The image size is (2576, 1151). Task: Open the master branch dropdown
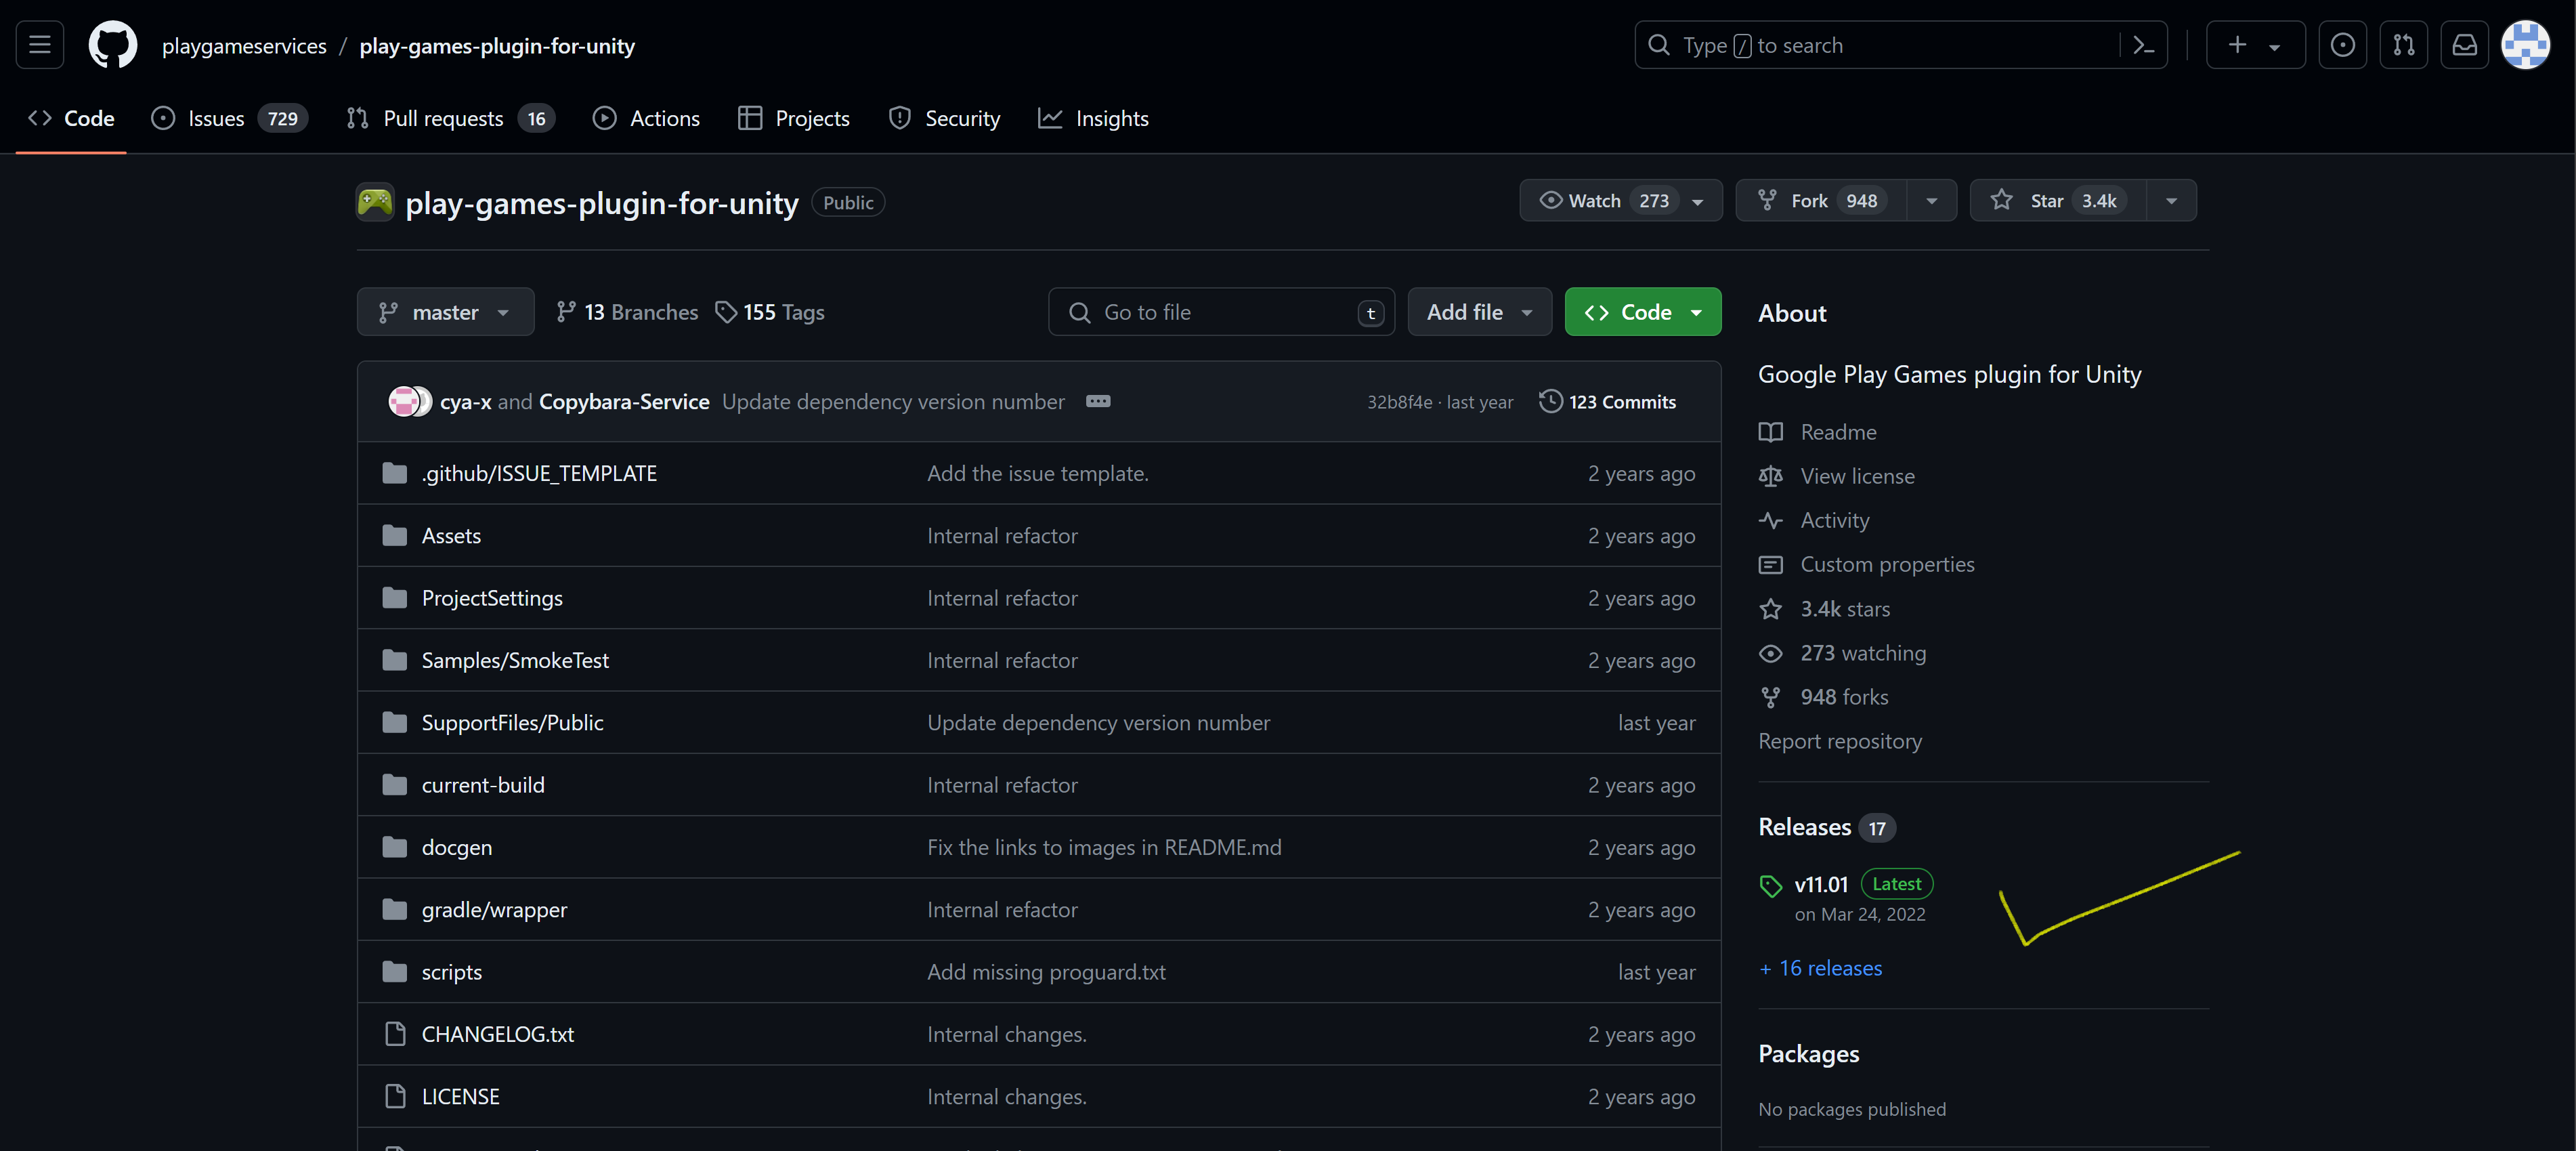point(445,312)
